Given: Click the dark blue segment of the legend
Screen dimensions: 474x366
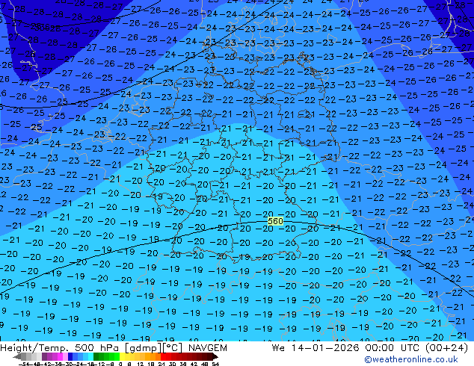Looking at the screenshot, I should (70, 356).
